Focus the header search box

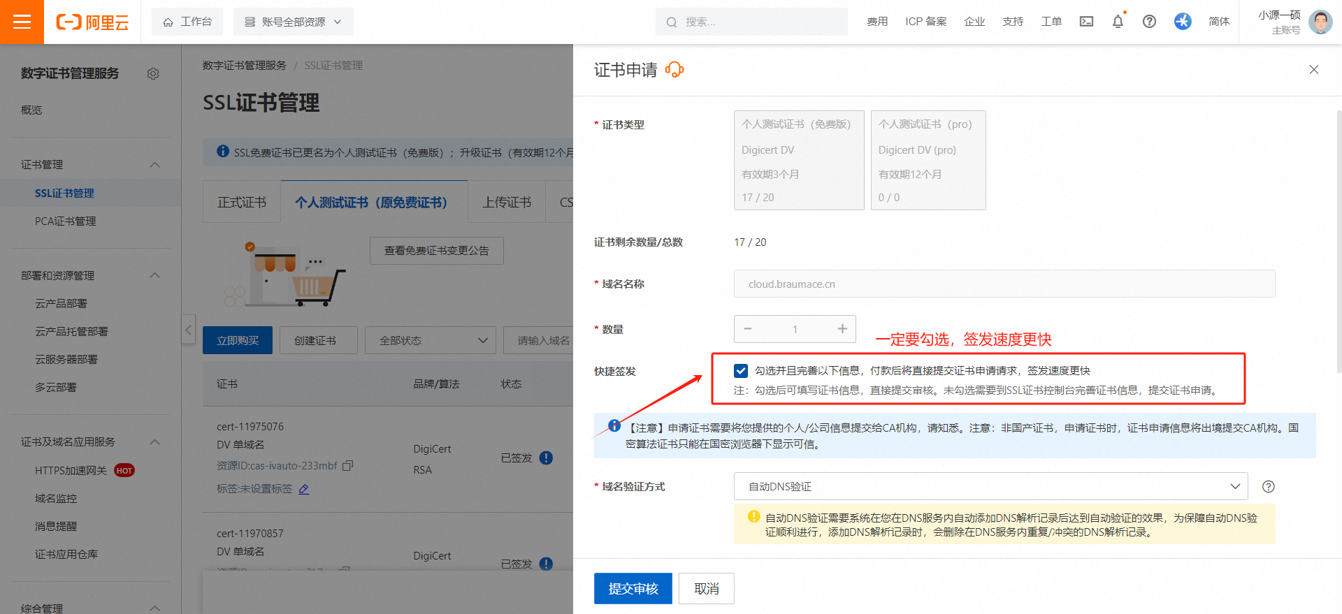pos(751,22)
